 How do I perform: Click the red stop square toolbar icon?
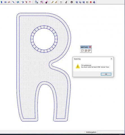(x=91, y=2)
